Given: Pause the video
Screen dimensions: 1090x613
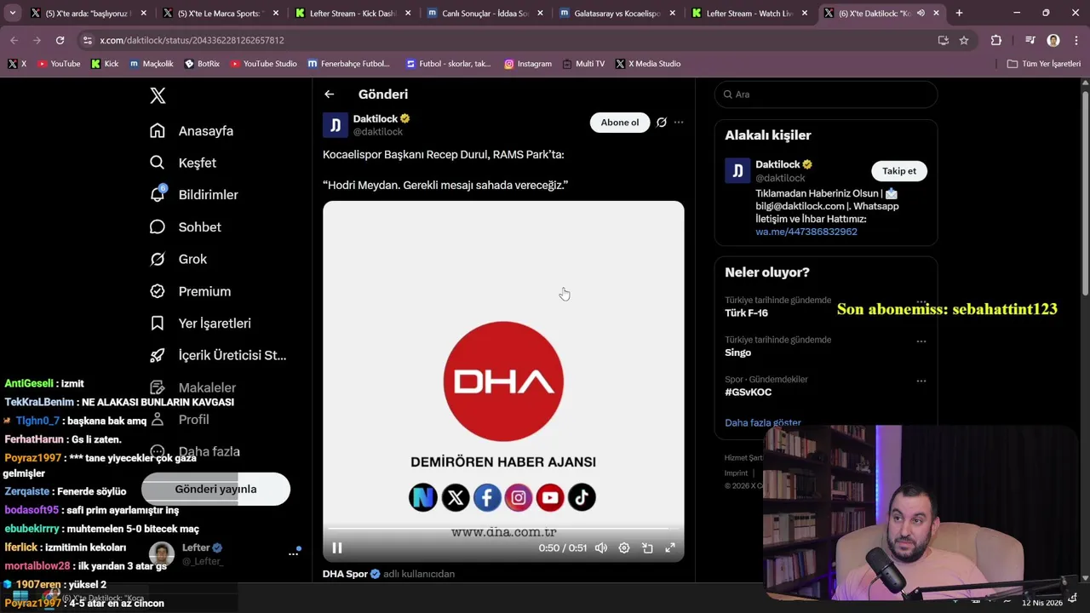Looking at the screenshot, I should pos(337,548).
